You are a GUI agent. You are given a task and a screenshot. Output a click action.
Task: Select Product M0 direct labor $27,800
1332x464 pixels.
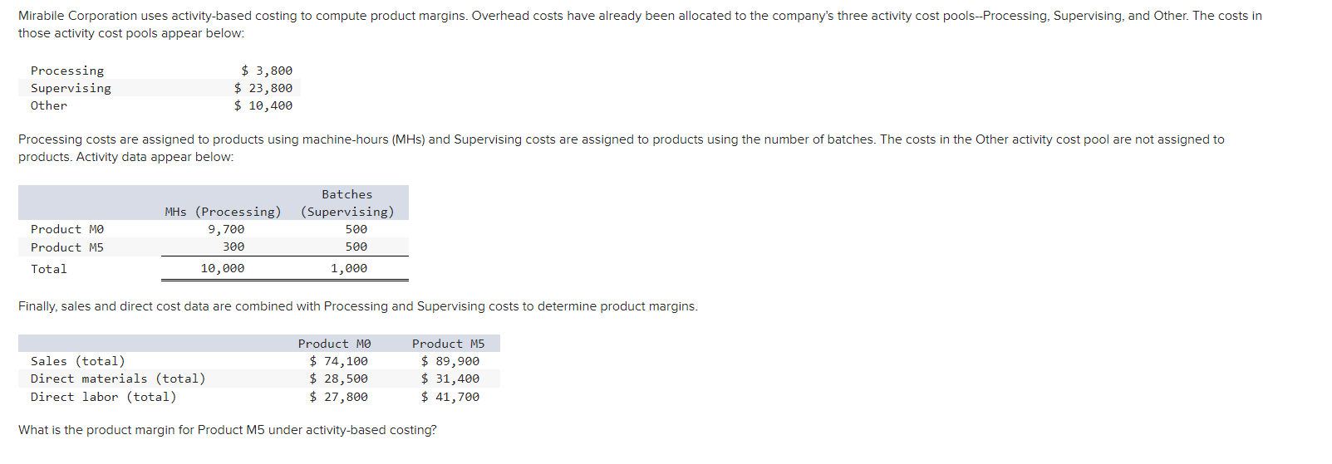[338, 397]
